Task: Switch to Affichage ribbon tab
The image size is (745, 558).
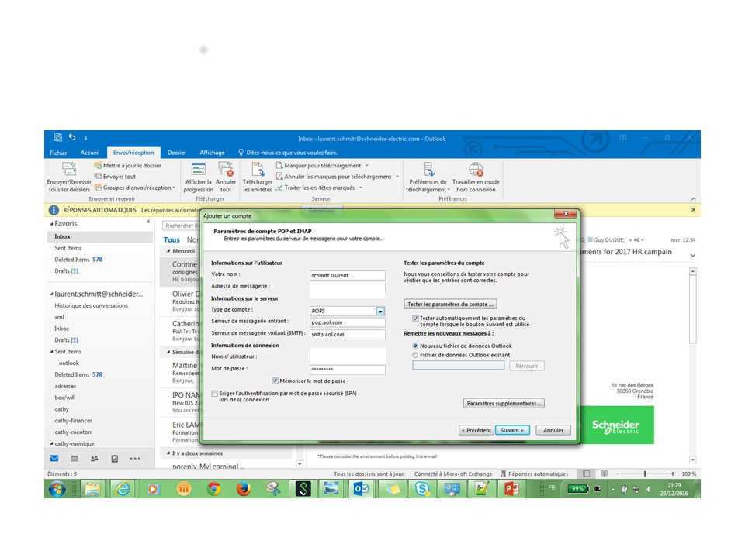Action: pyautogui.click(x=212, y=153)
